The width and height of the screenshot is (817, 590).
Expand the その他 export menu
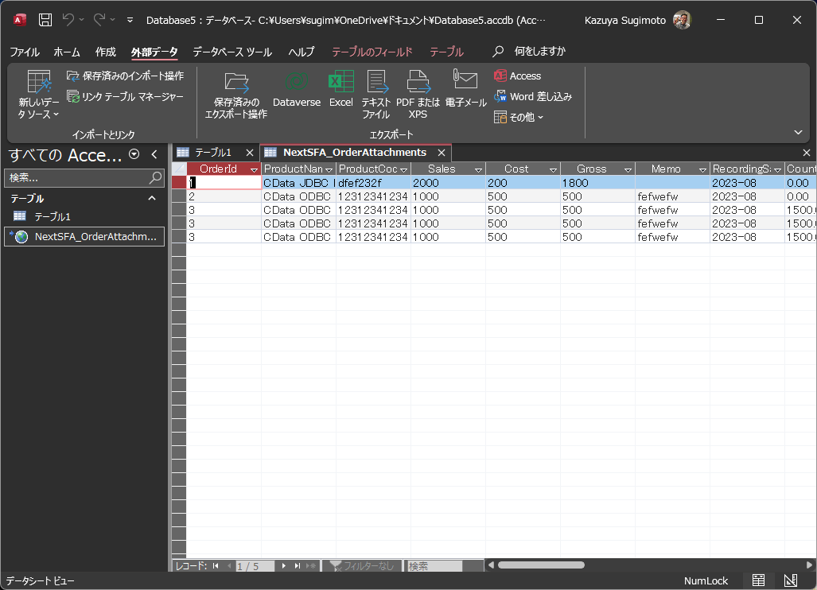pyautogui.click(x=523, y=115)
